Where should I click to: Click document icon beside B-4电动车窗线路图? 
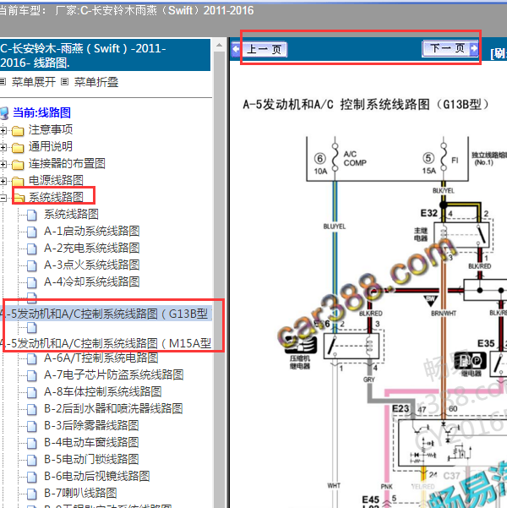(x=32, y=443)
